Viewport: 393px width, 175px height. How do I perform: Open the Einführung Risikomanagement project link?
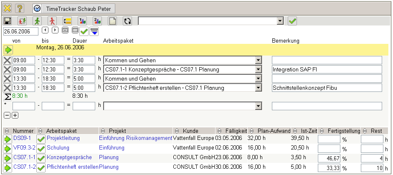pyautogui.click(x=135, y=138)
